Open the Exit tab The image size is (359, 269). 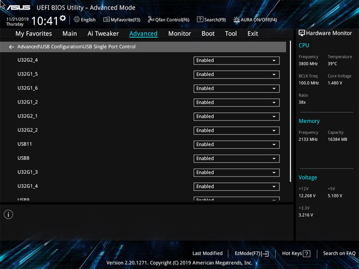253,34
